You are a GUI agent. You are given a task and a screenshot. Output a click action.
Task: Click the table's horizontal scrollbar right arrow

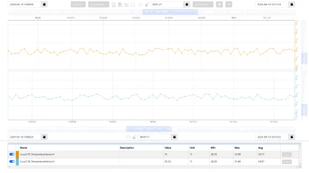pyautogui.click(x=297, y=167)
